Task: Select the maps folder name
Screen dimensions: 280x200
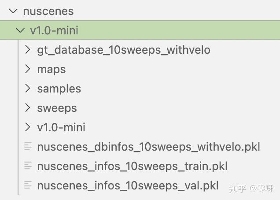Action: click(52, 70)
